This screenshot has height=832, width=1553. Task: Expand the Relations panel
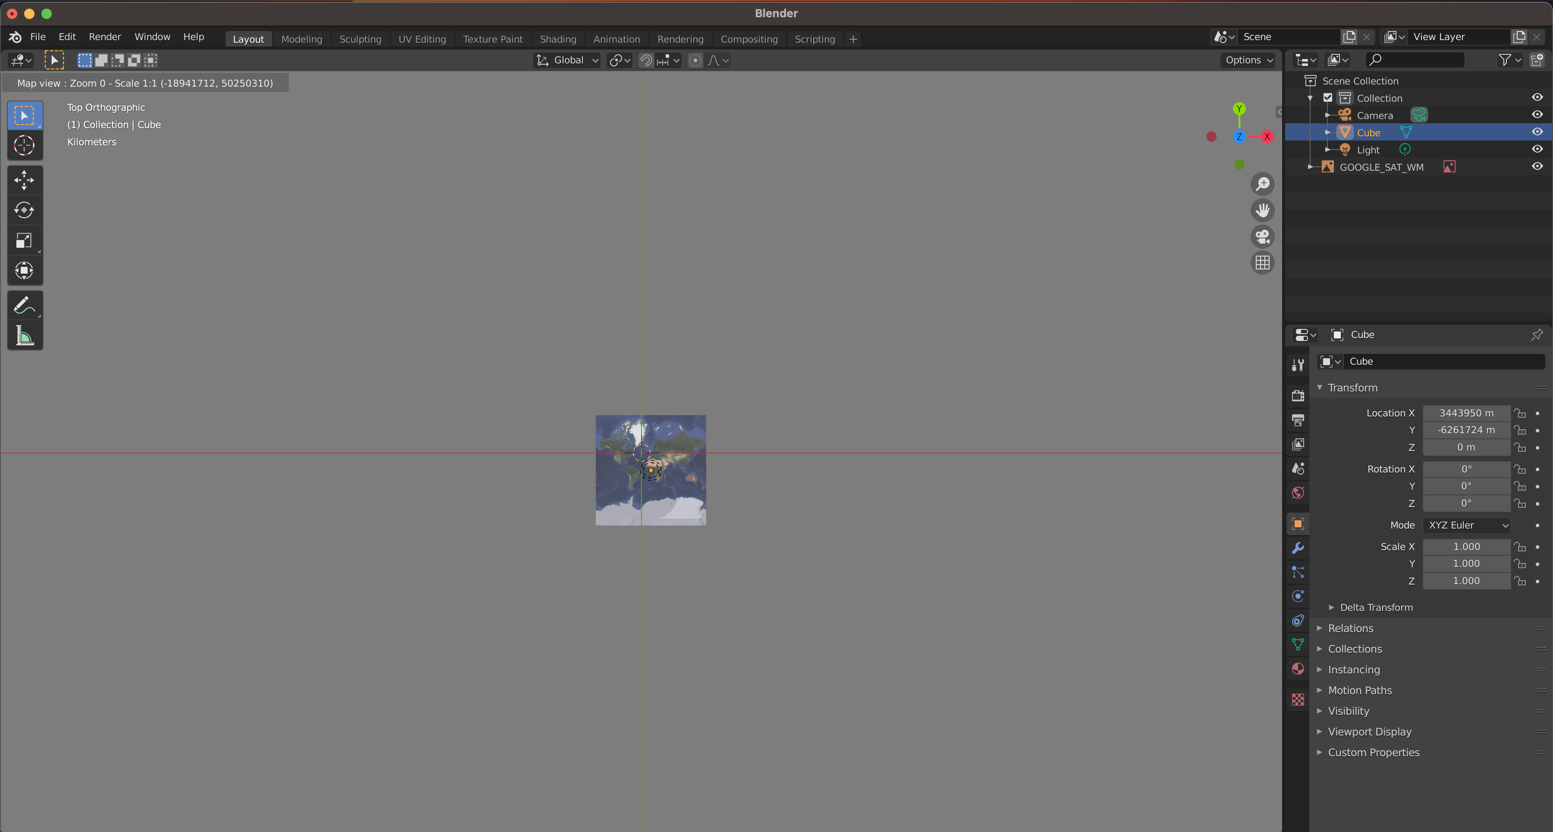tap(1350, 628)
